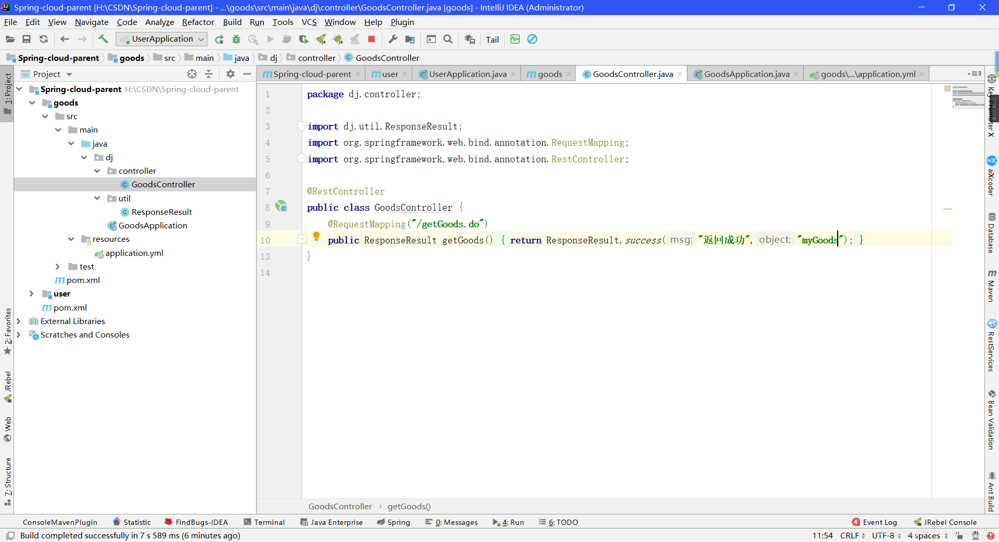
Task: Open the Spring tool window
Action: click(x=393, y=522)
